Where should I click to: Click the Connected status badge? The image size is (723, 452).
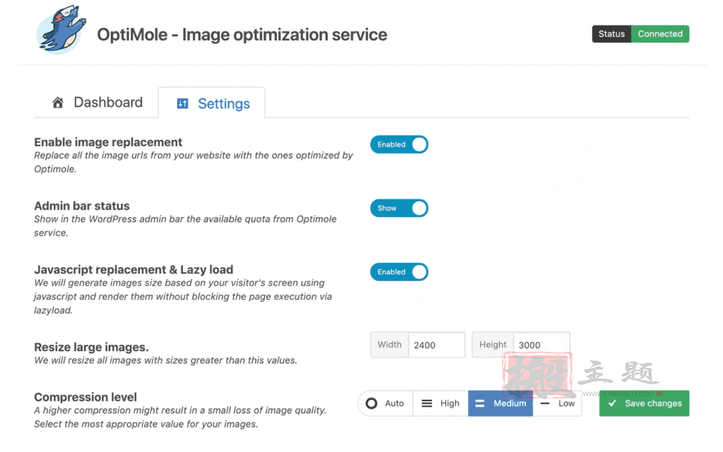pyautogui.click(x=660, y=34)
